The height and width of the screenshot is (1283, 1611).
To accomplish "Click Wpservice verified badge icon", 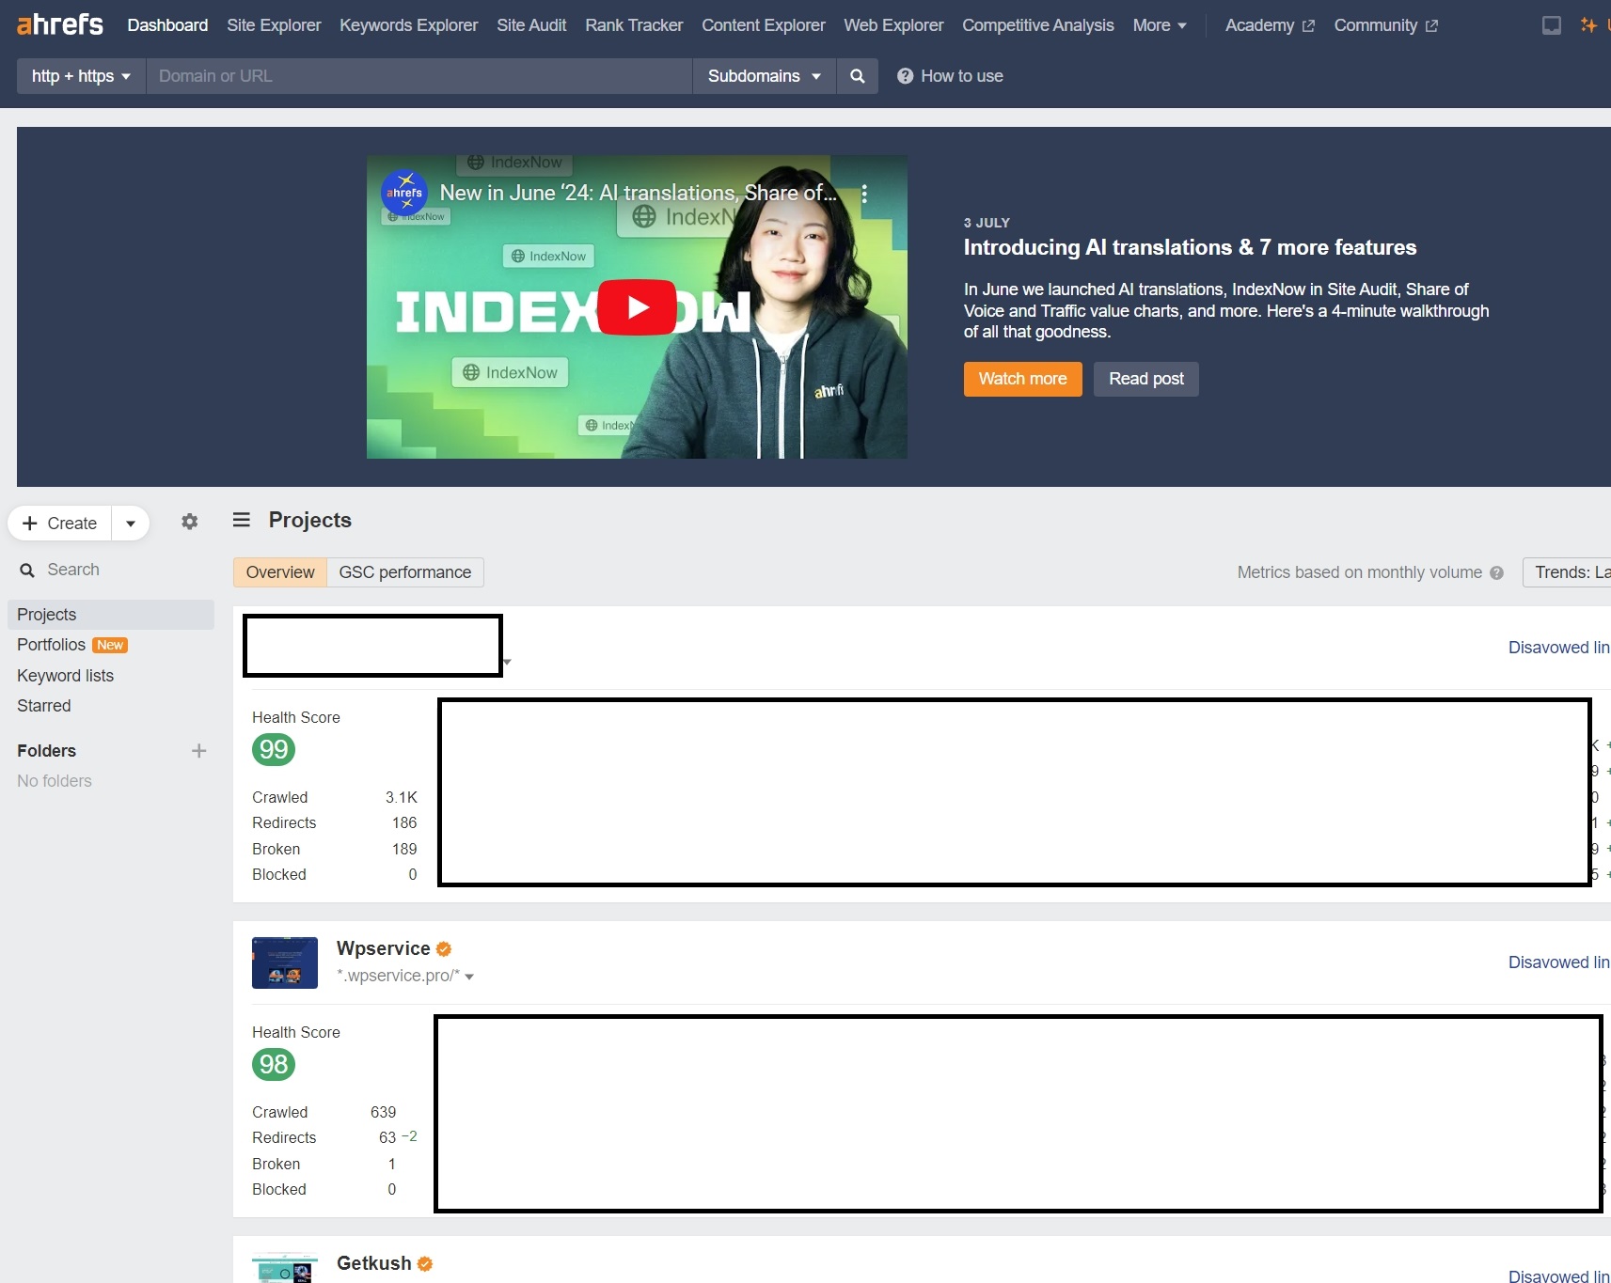I will point(444,949).
